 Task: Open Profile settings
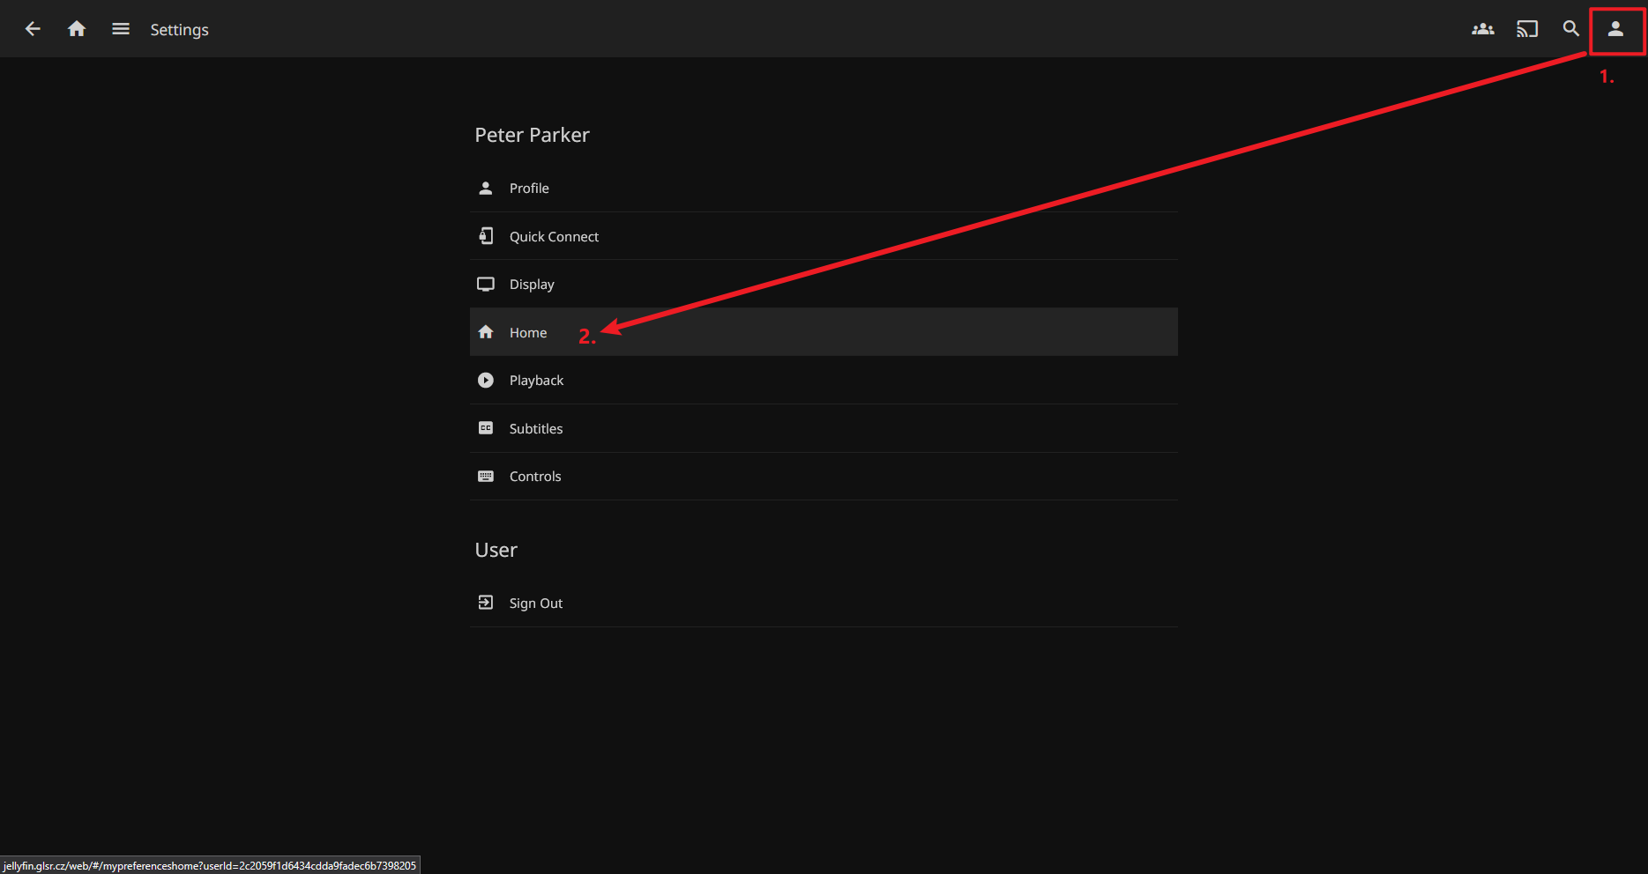[529, 189]
